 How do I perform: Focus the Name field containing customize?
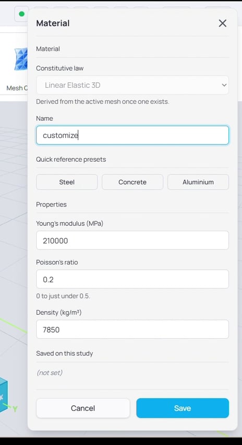tap(132, 135)
